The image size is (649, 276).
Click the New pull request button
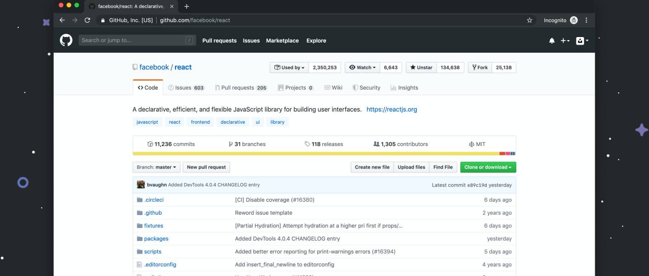click(206, 167)
